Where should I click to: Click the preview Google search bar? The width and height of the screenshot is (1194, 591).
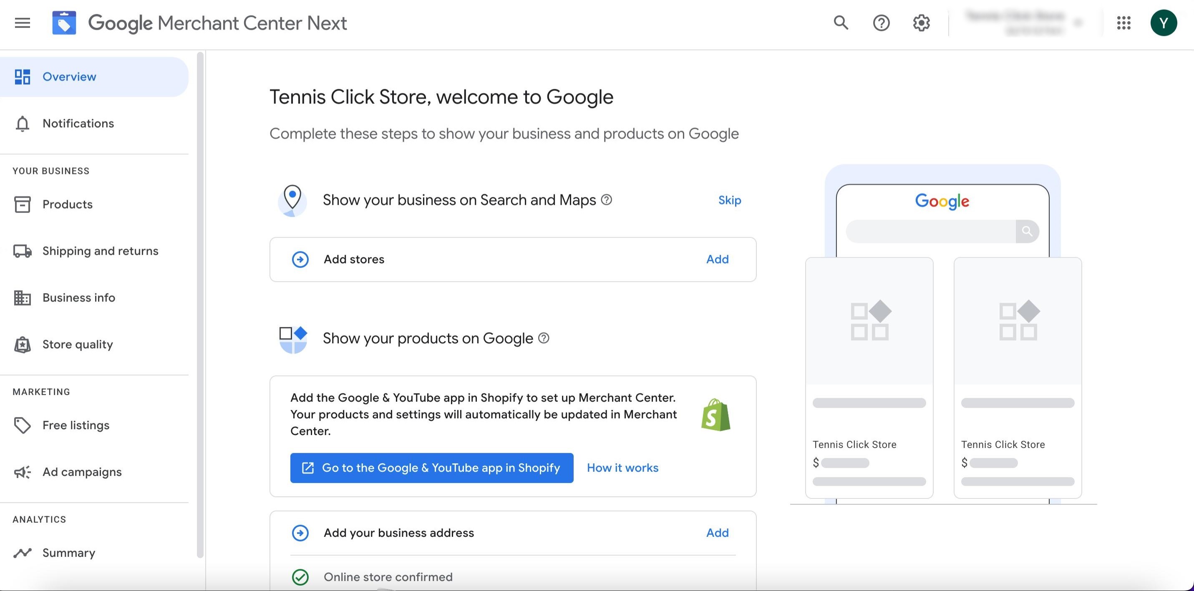[x=942, y=231]
